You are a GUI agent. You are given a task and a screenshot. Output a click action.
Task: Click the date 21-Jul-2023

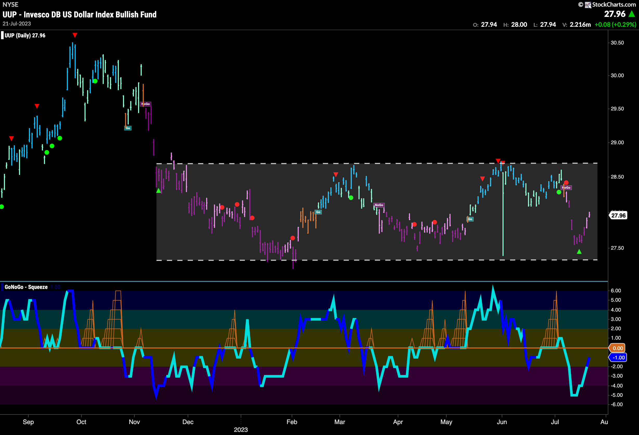[17, 24]
